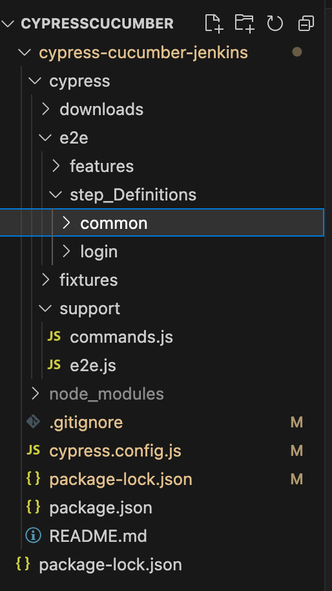Expand the features folder
Image resolution: width=332 pixels, height=591 pixels.
click(x=56, y=166)
